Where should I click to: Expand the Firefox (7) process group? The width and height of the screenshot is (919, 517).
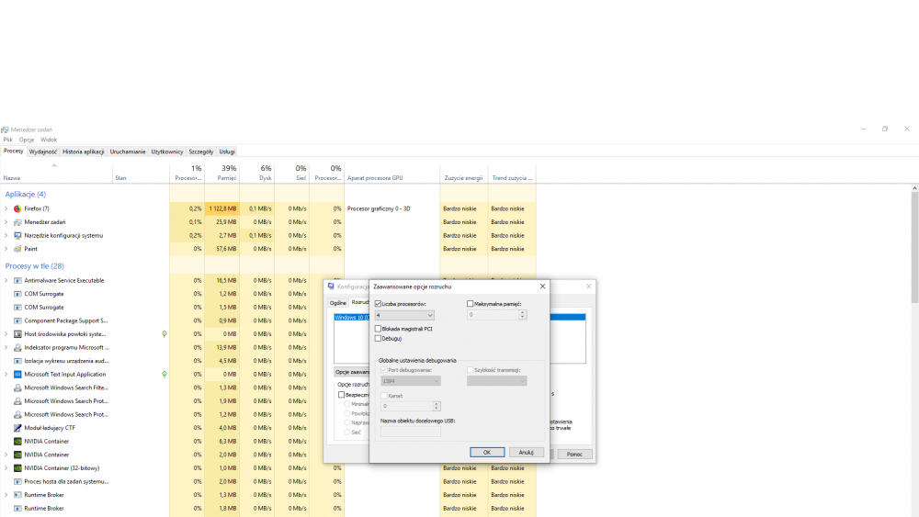[x=6, y=208]
